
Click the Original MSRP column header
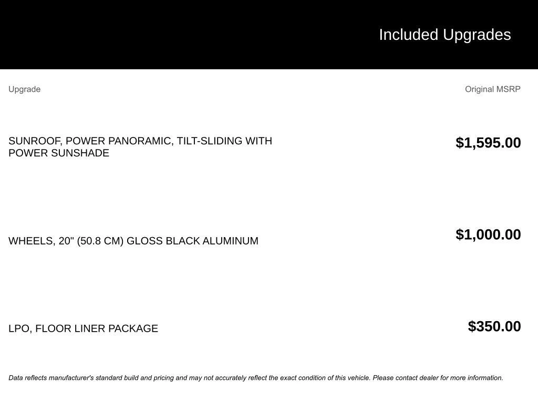492,89
